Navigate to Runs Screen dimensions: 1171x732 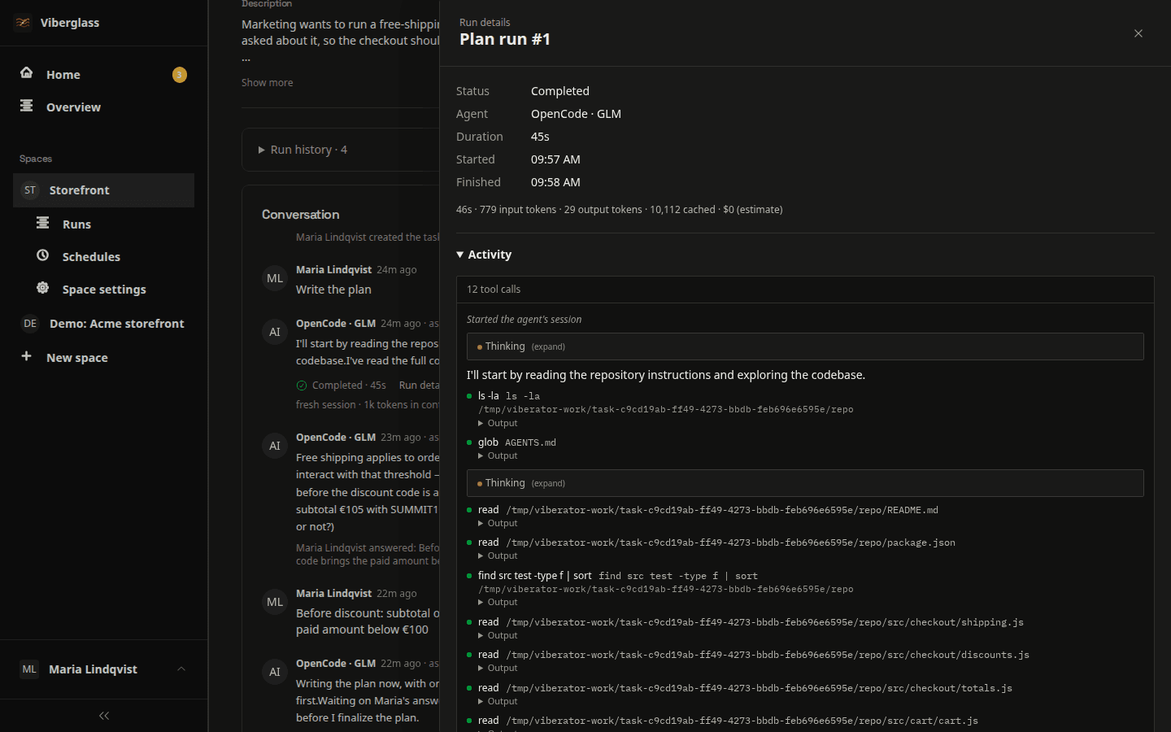pos(111,224)
